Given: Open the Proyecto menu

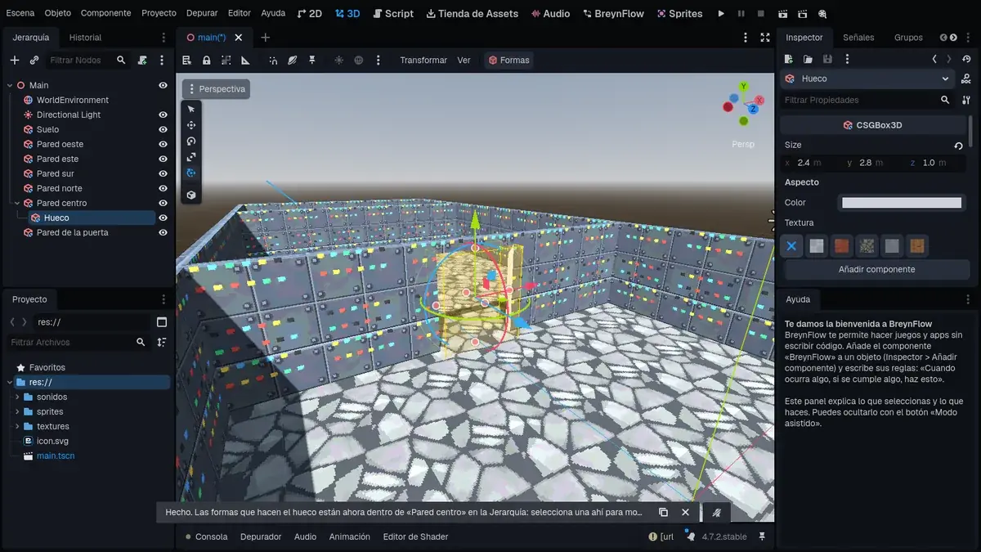Looking at the screenshot, I should tap(159, 13).
